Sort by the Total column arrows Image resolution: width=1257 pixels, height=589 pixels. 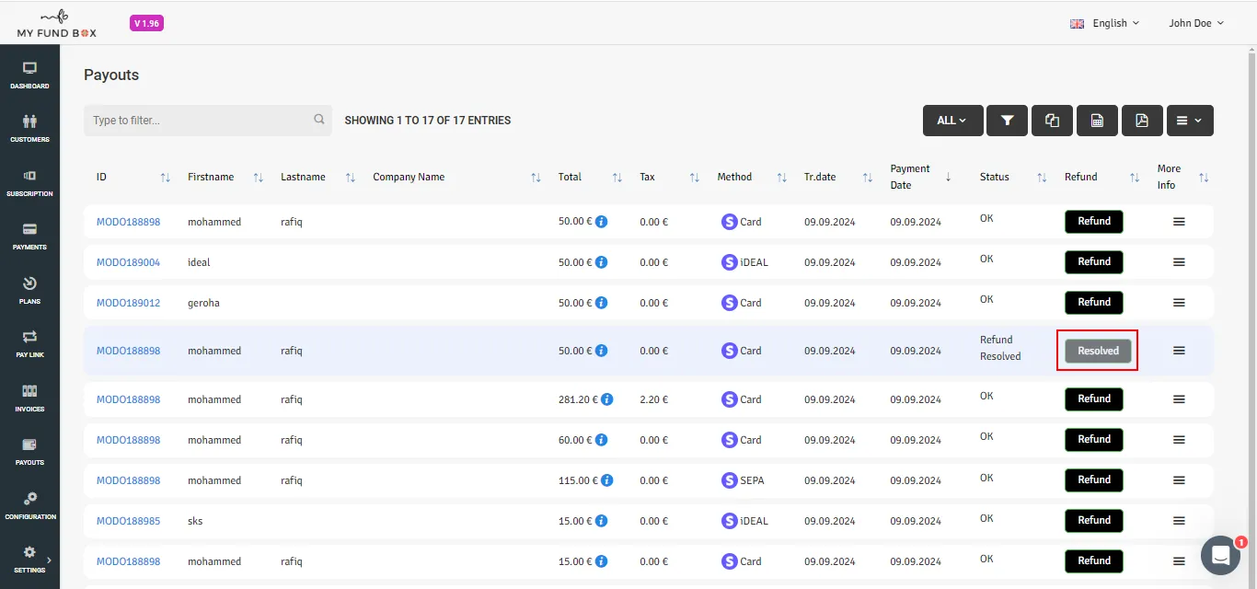tap(617, 177)
